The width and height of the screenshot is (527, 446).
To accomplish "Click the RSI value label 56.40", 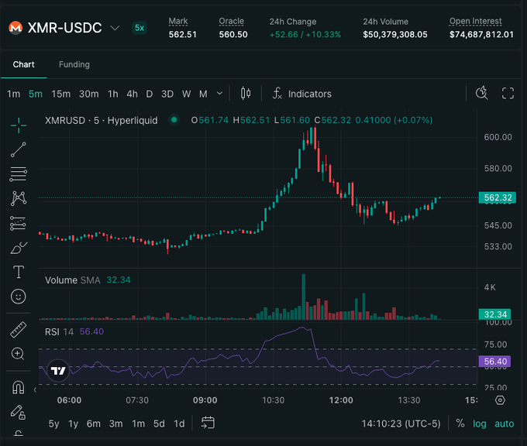I will (x=494, y=362).
